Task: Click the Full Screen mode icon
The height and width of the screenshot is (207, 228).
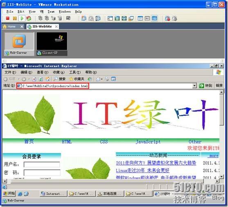Action: click(117, 18)
